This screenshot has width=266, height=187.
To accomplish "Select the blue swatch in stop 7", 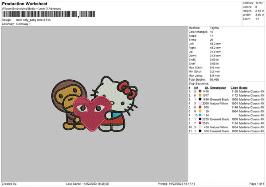I will pos(200,115).
